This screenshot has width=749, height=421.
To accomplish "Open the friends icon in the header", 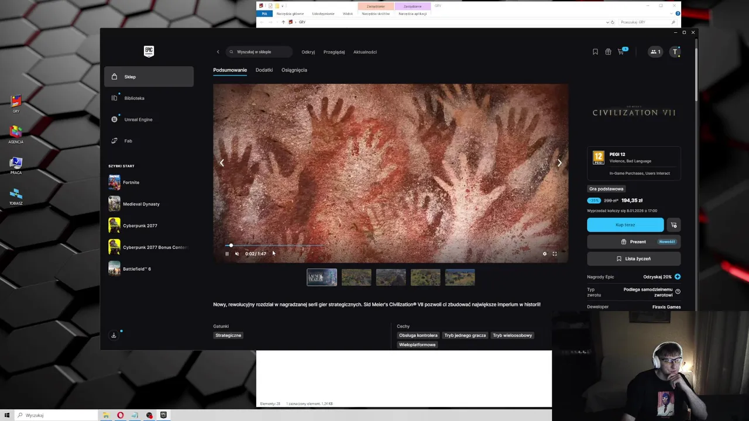I will (x=655, y=52).
